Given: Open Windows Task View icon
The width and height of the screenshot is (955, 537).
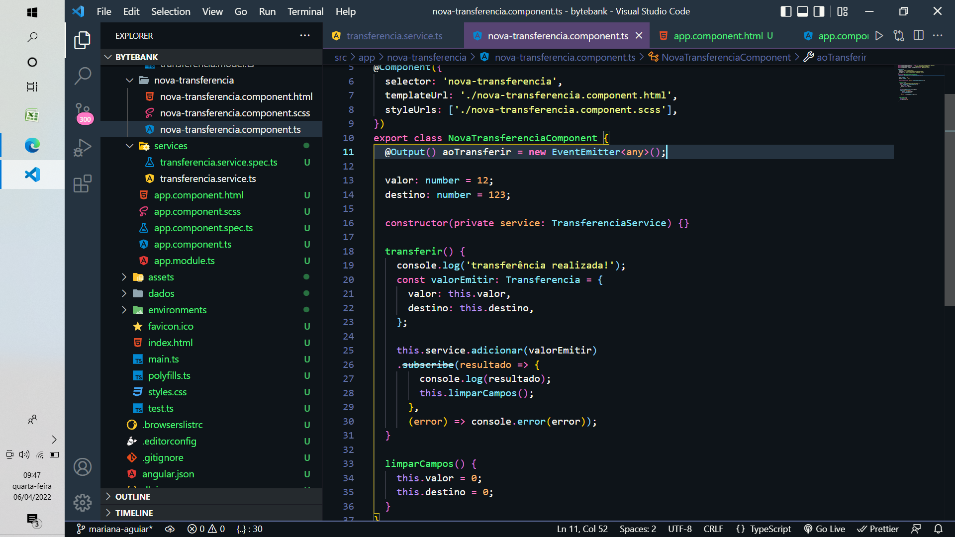Looking at the screenshot, I should [x=32, y=87].
